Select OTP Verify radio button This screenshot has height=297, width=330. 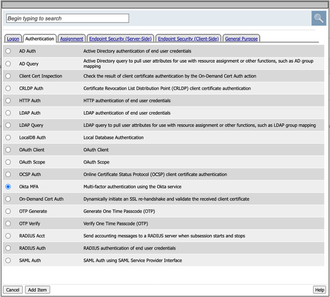[8, 223]
